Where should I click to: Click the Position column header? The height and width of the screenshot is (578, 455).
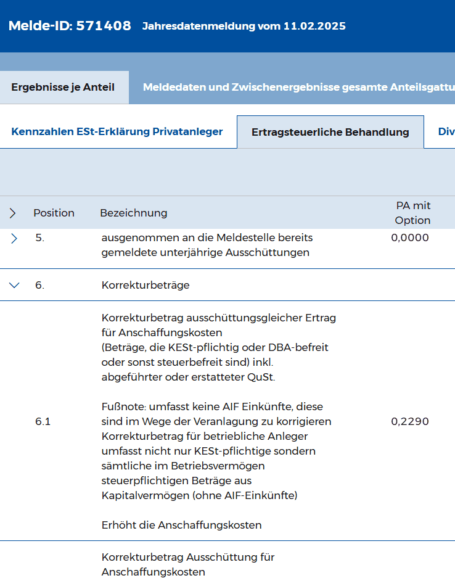click(54, 213)
